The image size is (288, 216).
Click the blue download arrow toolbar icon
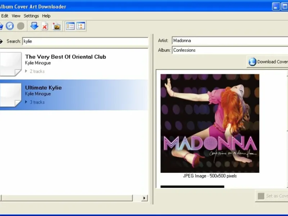[x=34, y=26]
